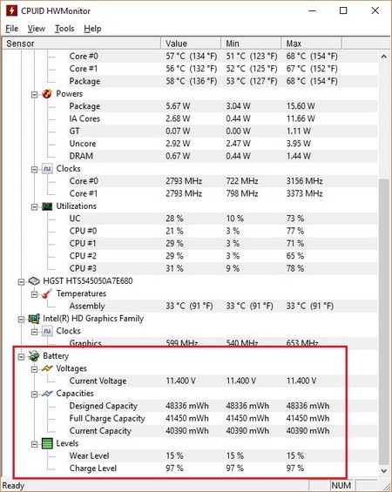Click the Battery icon

[x=34, y=356]
